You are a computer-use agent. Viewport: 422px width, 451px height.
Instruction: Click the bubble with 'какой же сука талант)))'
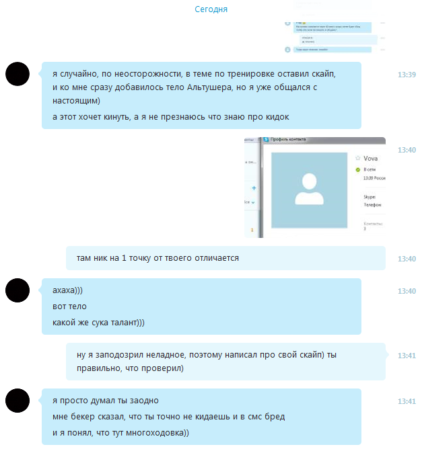[x=201, y=306]
